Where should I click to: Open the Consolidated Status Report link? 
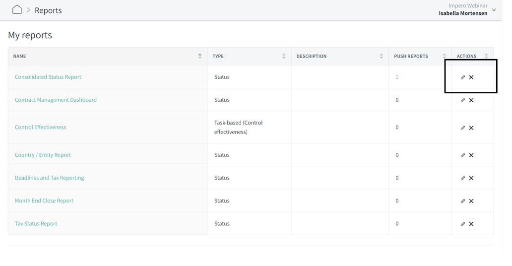click(48, 77)
